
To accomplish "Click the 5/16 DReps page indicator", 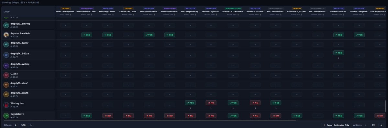I will tap(23, 125).
